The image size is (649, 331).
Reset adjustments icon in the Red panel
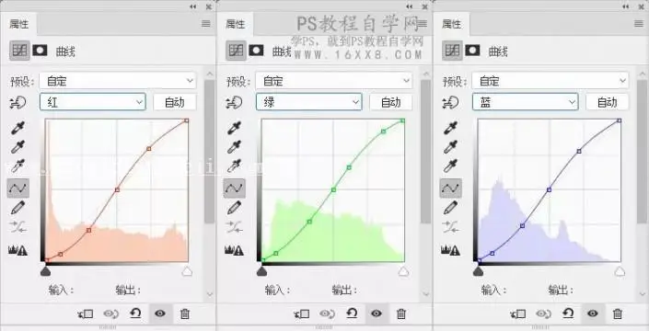coord(135,314)
